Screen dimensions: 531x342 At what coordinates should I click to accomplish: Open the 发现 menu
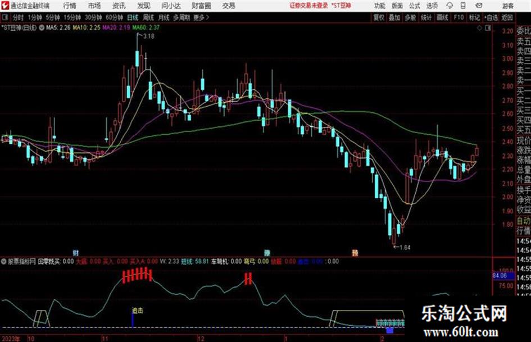[144, 6]
